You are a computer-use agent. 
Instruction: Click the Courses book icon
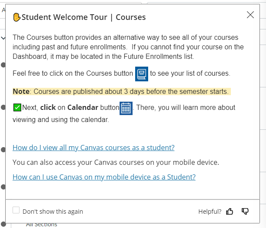click(142, 74)
